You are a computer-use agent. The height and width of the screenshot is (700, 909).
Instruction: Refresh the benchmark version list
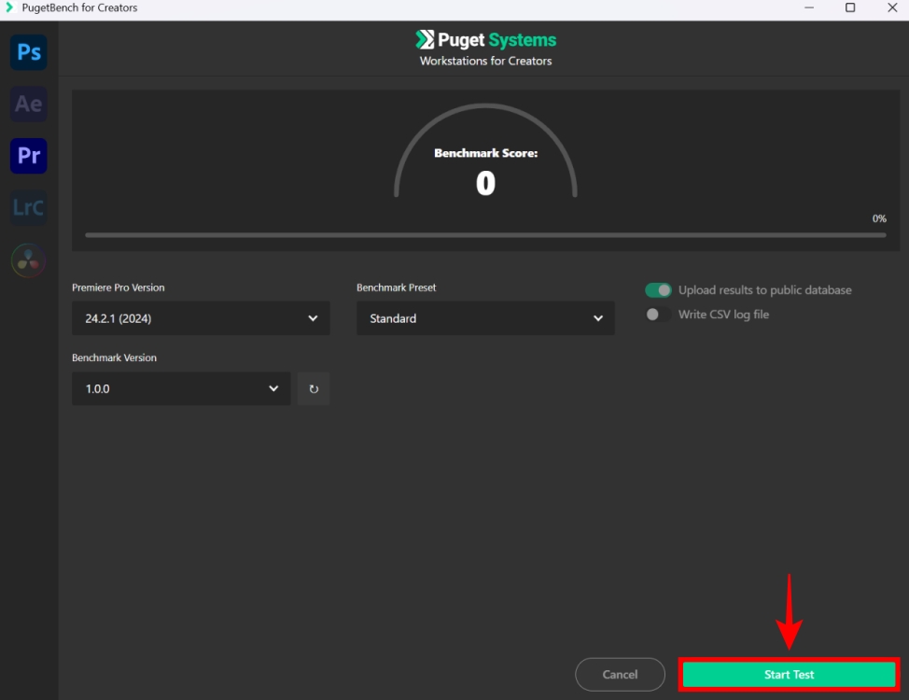click(x=314, y=388)
